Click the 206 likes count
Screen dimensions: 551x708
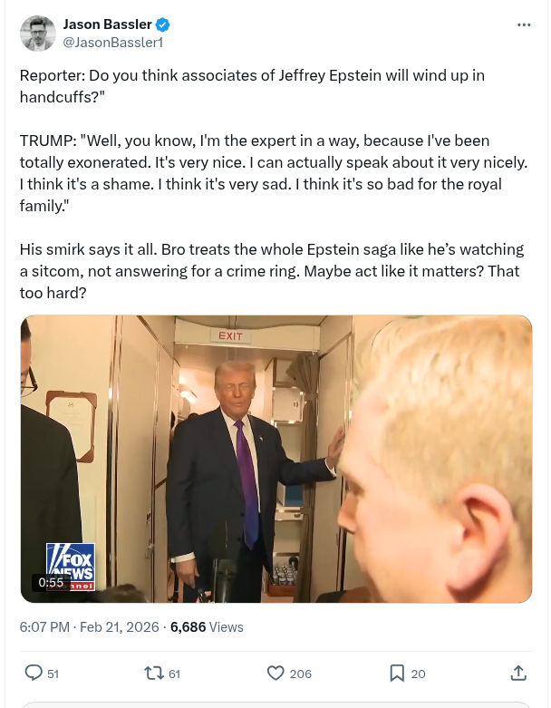301,674
